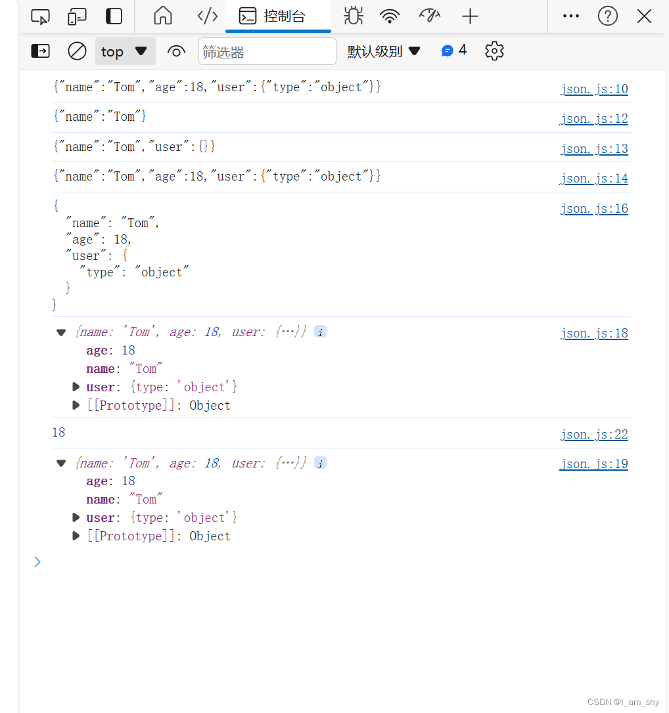The image size is (669, 713).
Task: Toggle the dock side panel layout
Action: (x=114, y=16)
